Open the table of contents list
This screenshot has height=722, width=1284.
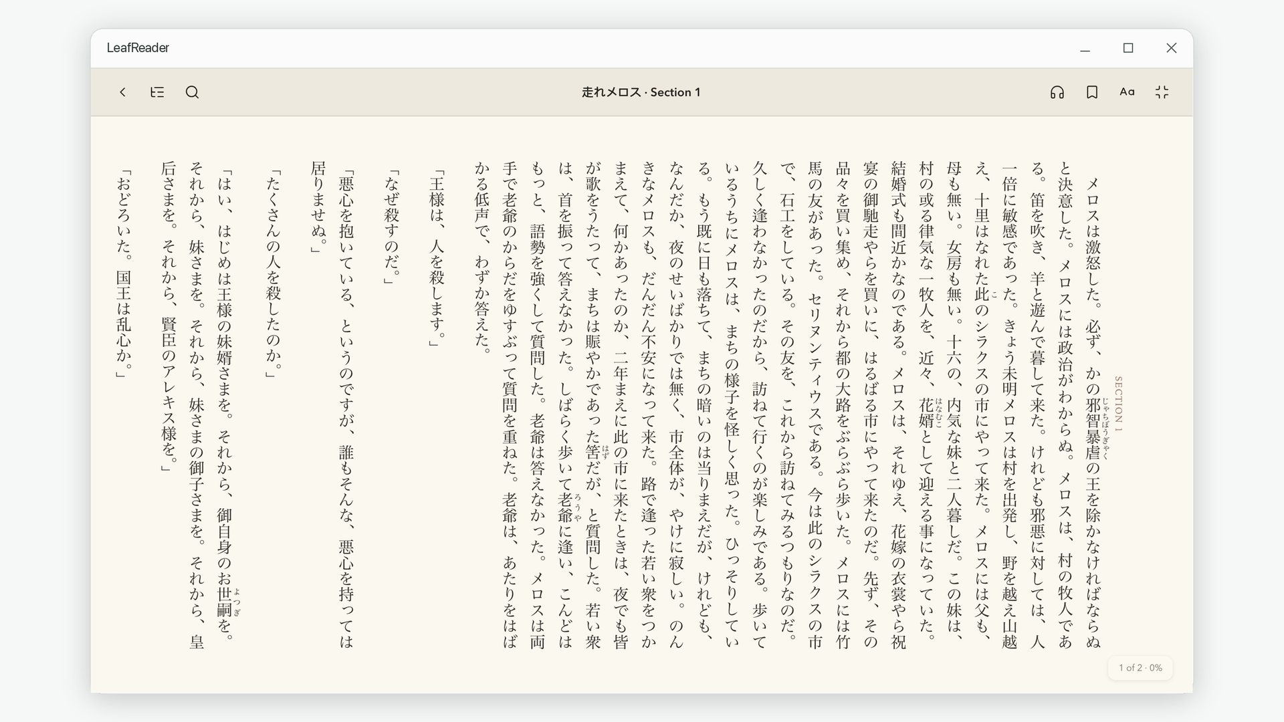pos(157,92)
